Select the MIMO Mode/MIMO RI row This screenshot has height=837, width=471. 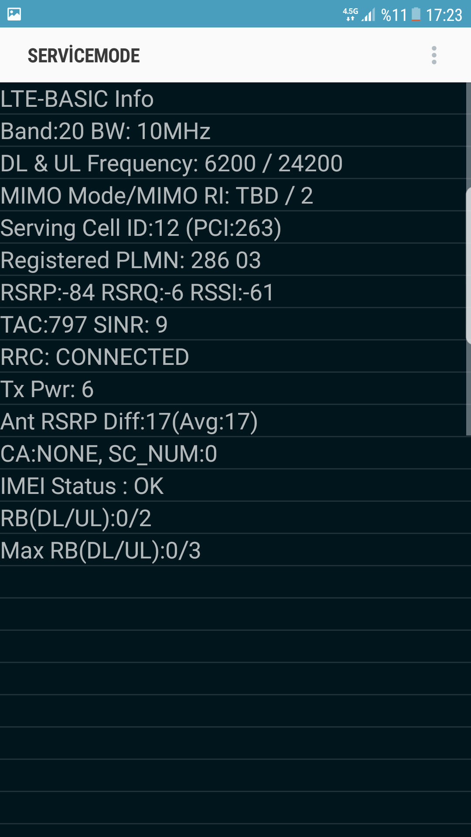[233, 195]
